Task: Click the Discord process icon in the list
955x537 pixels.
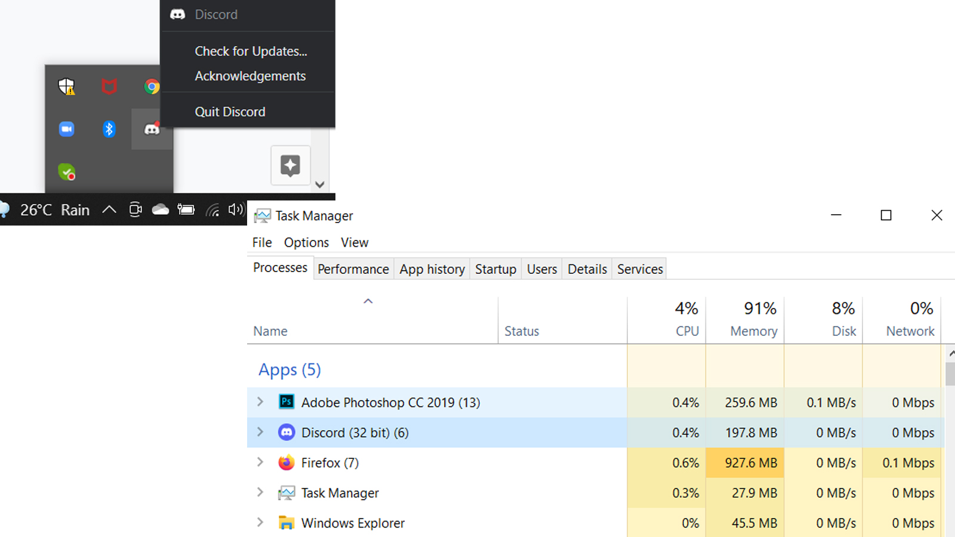Action: coord(286,432)
